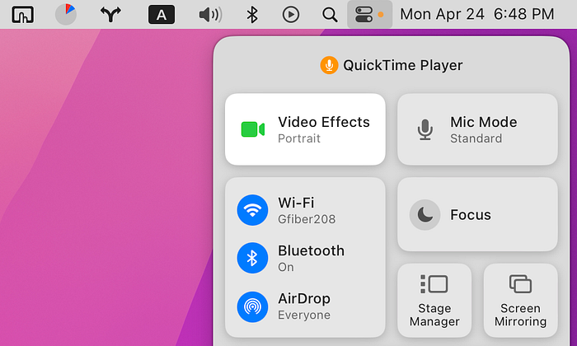This screenshot has width=577, height=346.
Task: Click the Standard subtitle under Mic Mode
Action: 476,138
